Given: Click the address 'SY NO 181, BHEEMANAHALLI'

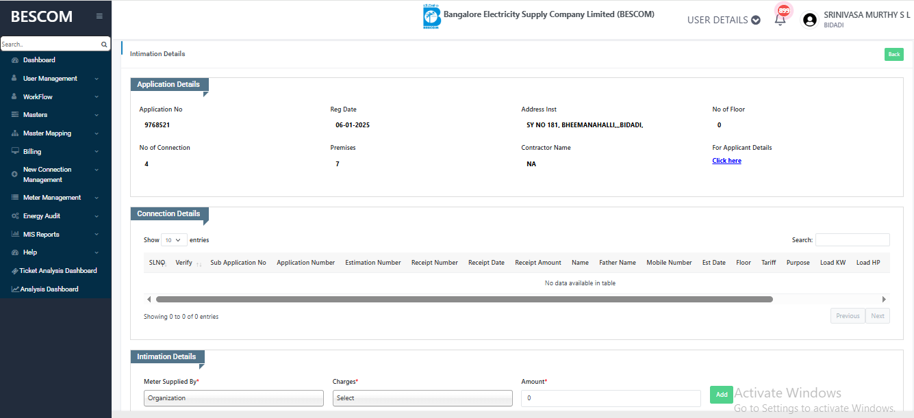Looking at the screenshot, I should [x=585, y=125].
